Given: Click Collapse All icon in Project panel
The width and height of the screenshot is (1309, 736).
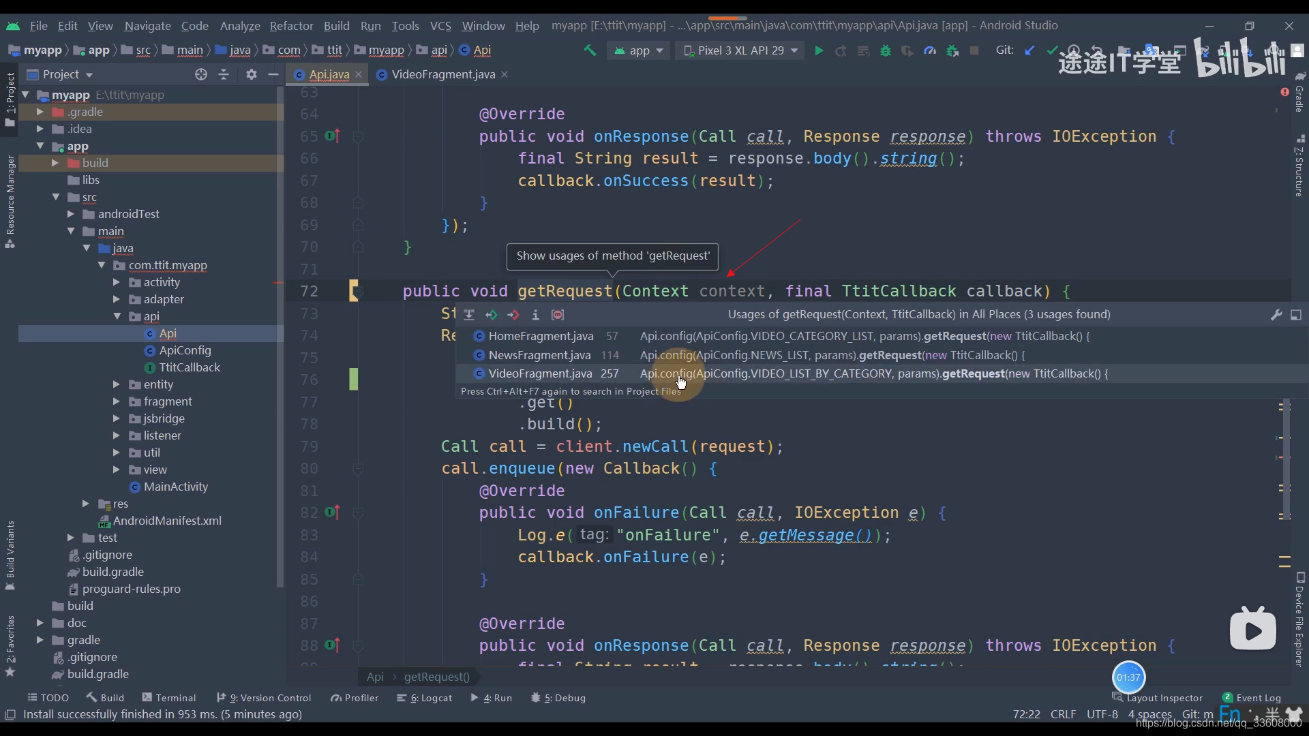Looking at the screenshot, I should pos(224,74).
